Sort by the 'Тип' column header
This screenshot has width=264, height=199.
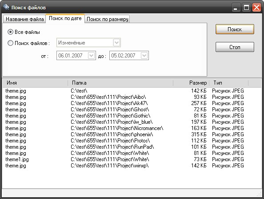click(x=229, y=83)
